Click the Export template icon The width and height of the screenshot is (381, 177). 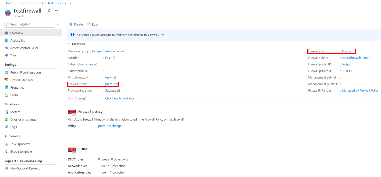[x=6, y=151]
